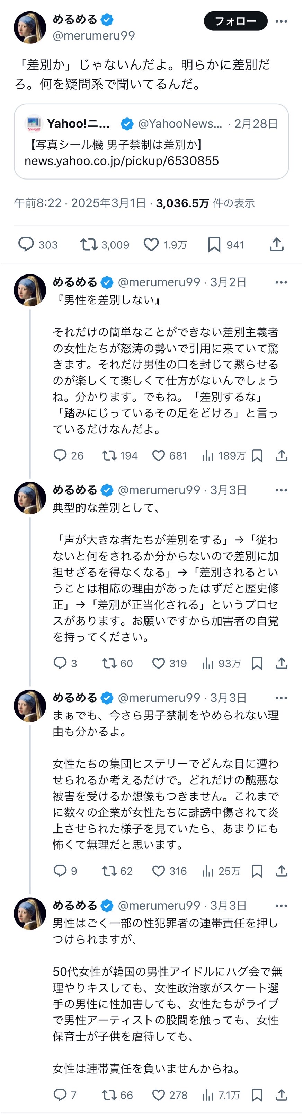Open more menu on March 2 reply
Screen dimensions: 303x1117
(281, 282)
